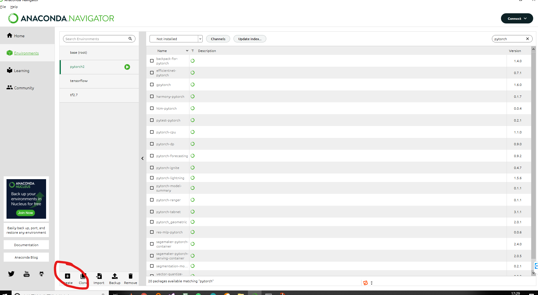Click the package list vertical scrollbar thumb
Image resolution: width=538 pixels, height=295 pixels.
point(533,155)
